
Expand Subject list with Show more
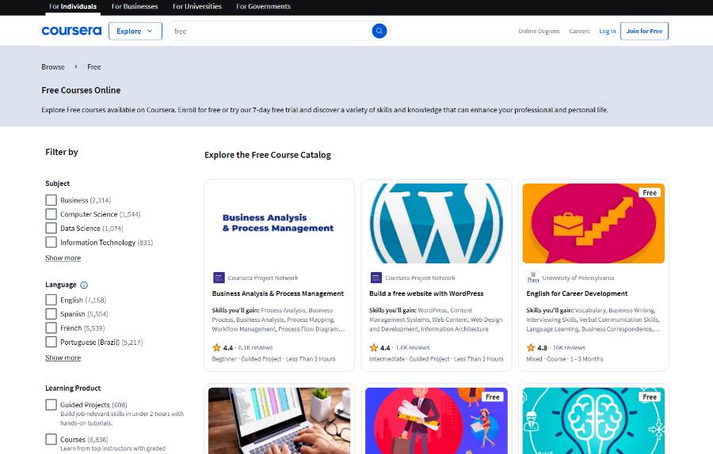(63, 258)
